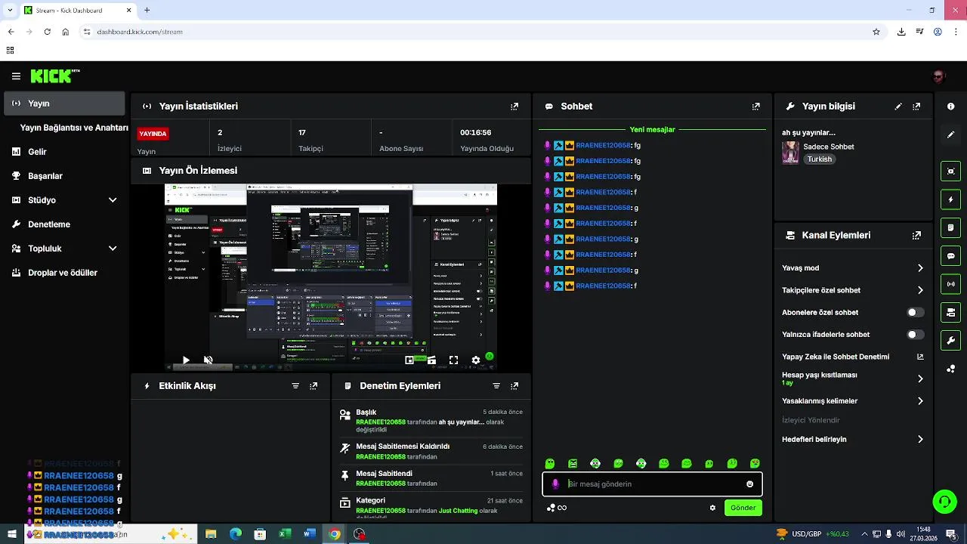Open emoji picker in message box

pyautogui.click(x=749, y=484)
